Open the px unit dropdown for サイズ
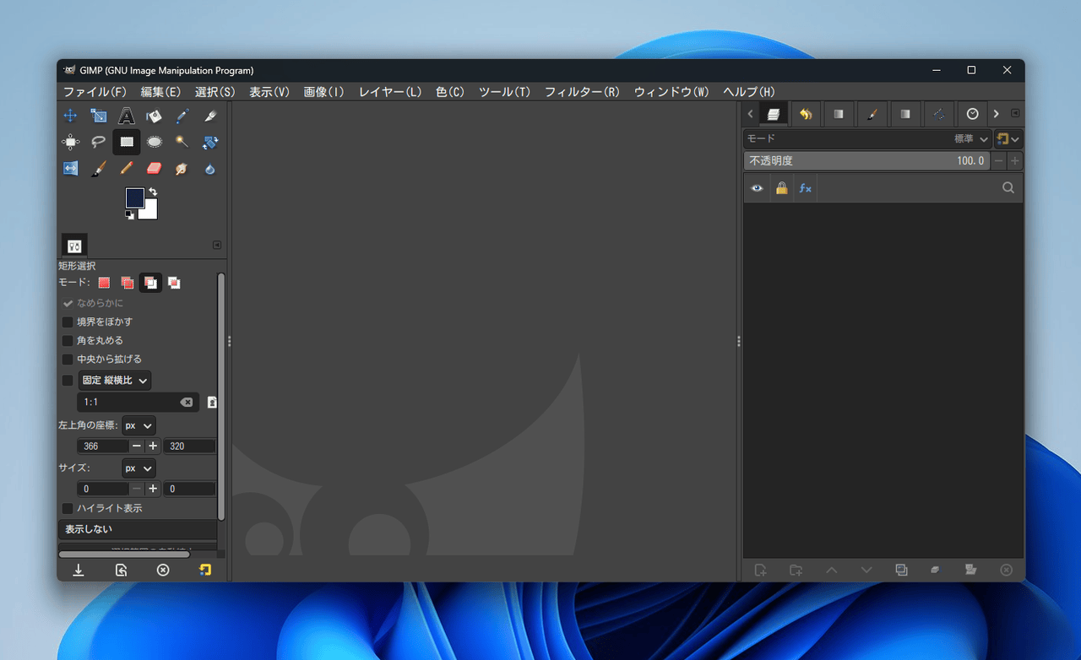Screen dimensions: 1081x660 click(x=139, y=468)
